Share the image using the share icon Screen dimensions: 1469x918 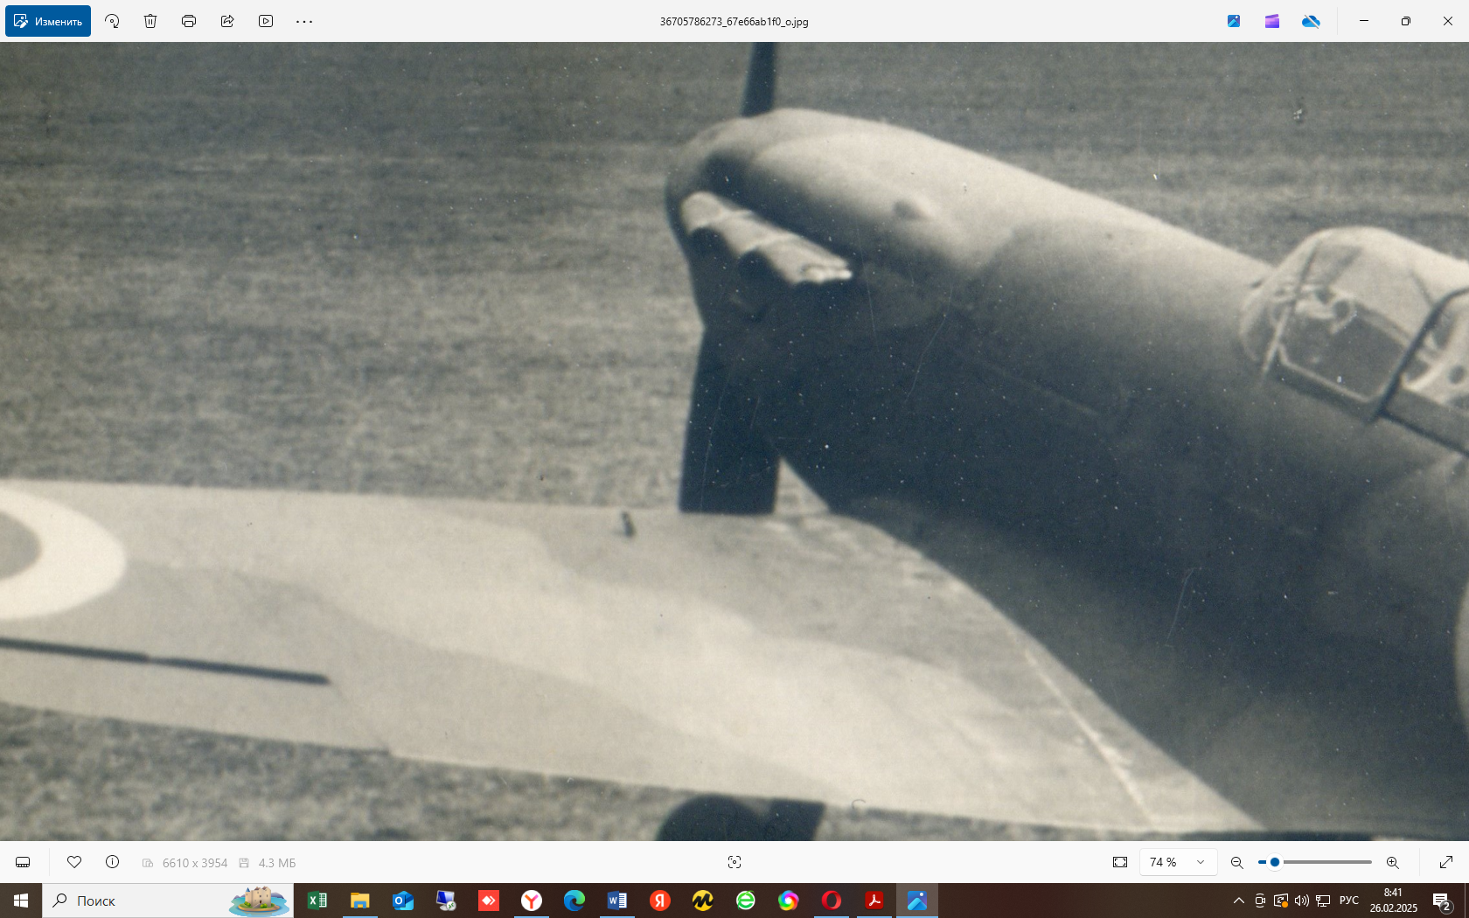(227, 21)
